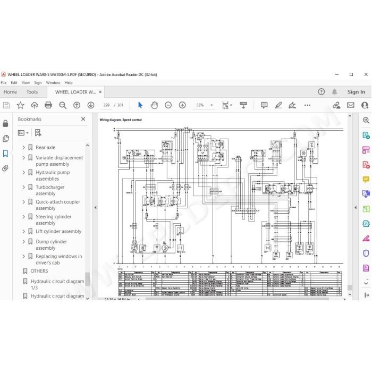The height and width of the screenshot is (372, 372).
Task: Open the Protect shield tool
Action: pos(366,253)
